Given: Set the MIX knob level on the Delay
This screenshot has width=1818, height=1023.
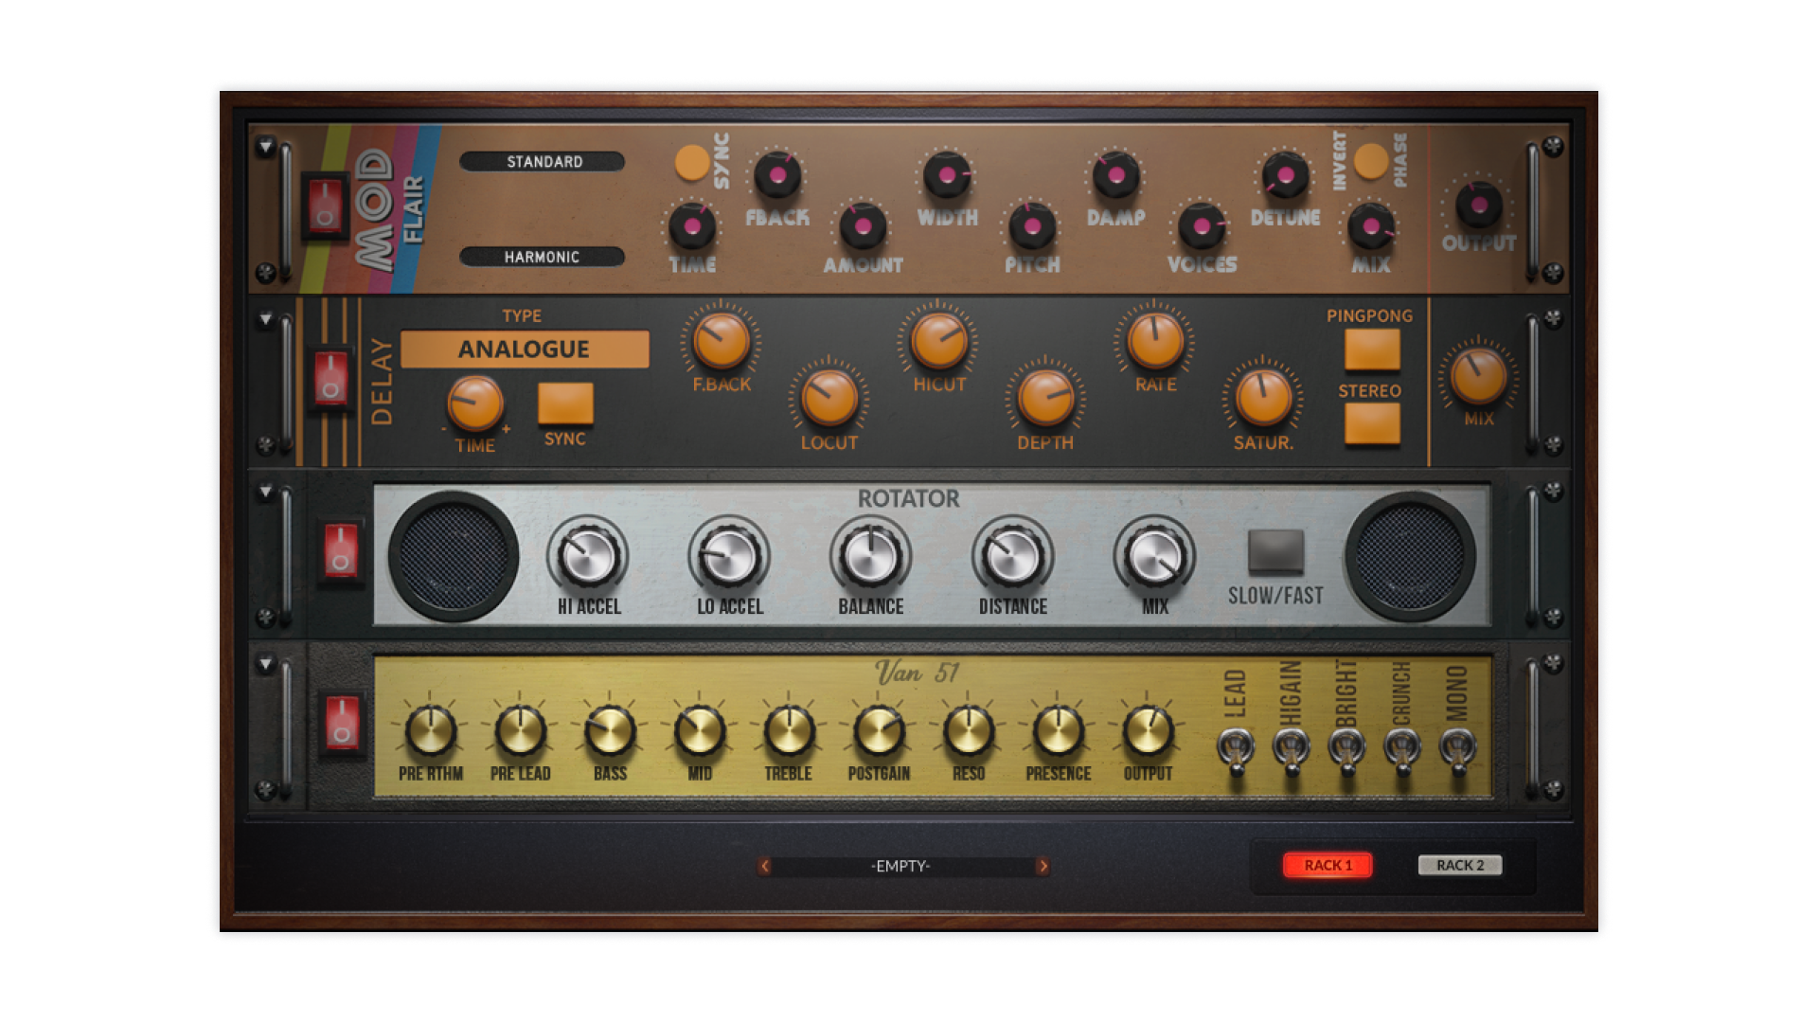Looking at the screenshot, I should [x=1477, y=374].
